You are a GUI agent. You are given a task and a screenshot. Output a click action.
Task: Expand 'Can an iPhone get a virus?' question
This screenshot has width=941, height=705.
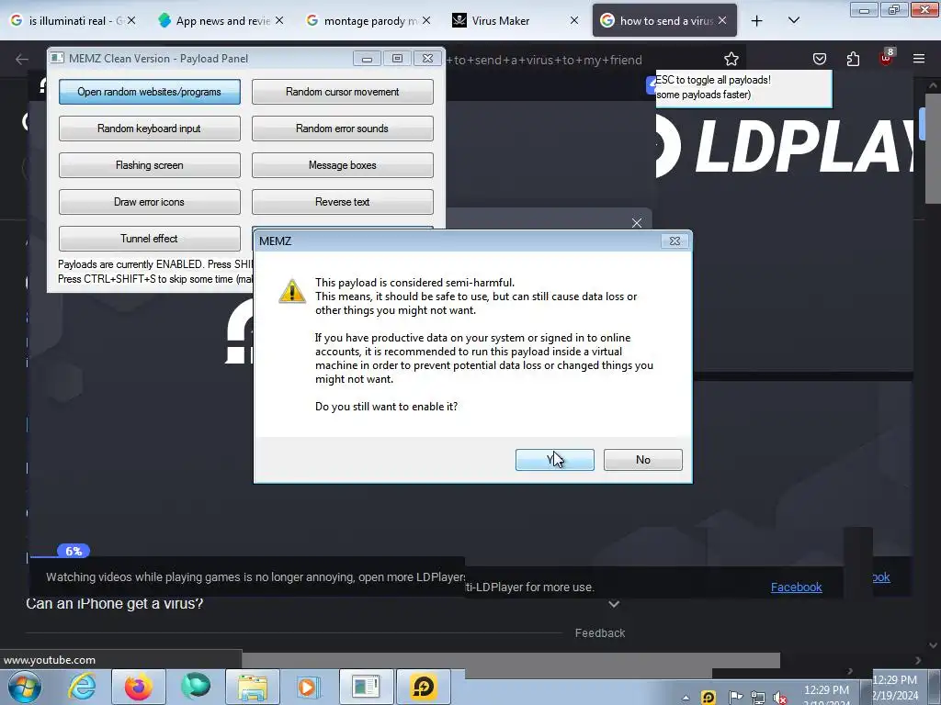click(613, 604)
